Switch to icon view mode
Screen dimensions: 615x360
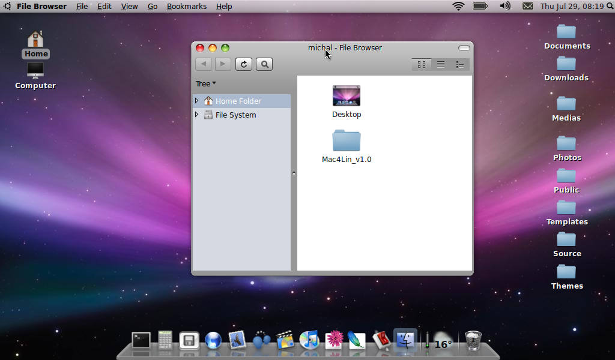422,64
